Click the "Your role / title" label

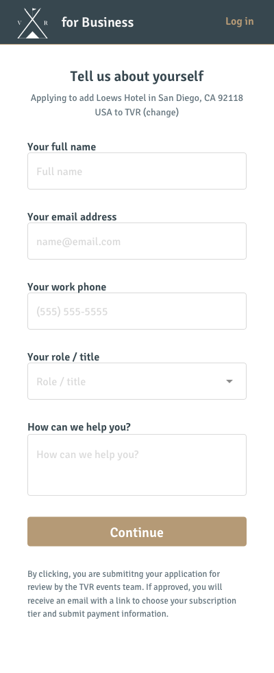pyautogui.click(x=63, y=356)
